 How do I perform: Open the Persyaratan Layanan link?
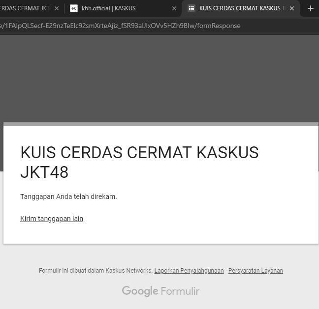point(255,271)
